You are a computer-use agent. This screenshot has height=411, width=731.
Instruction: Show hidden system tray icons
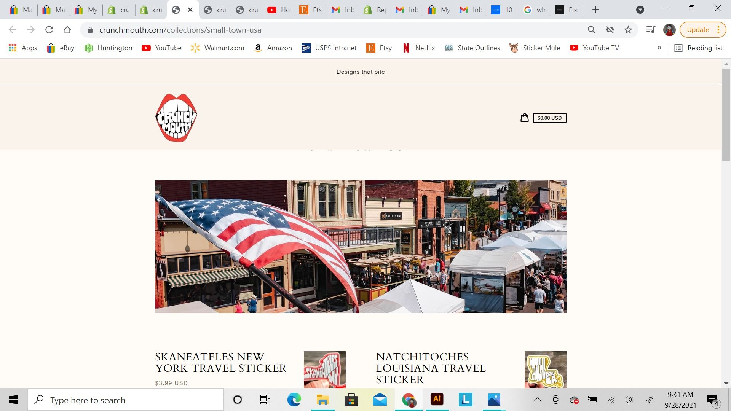tap(537, 400)
